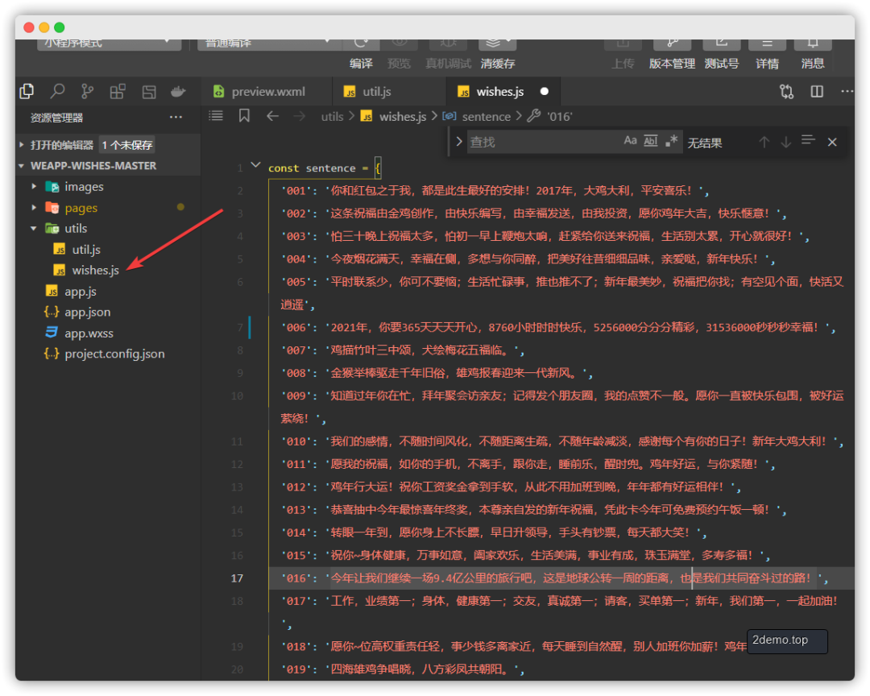Open editor more actions ellipsis
The width and height of the screenshot is (870, 696).
pyautogui.click(x=847, y=92)
